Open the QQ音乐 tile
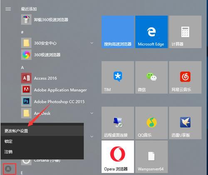The image size is (208, 175). coord(151,123)
